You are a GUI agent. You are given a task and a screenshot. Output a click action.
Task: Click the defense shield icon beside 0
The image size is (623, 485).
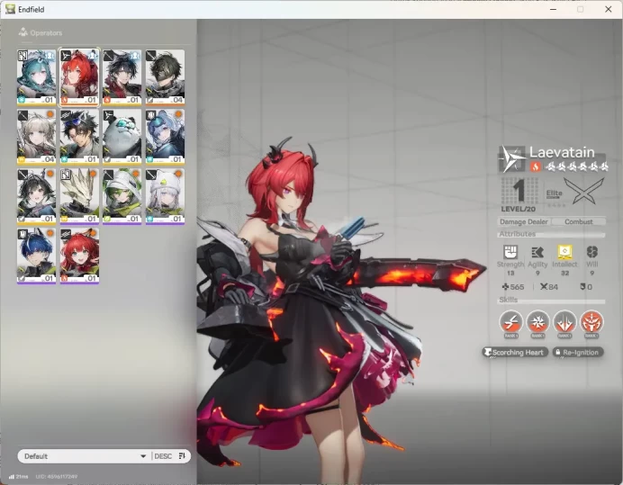pyautogui.click(x=582, y=286)
